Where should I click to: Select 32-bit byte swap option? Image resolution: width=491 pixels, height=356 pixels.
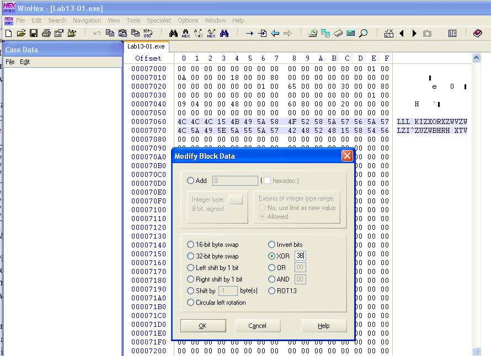[x=190, y=256]
